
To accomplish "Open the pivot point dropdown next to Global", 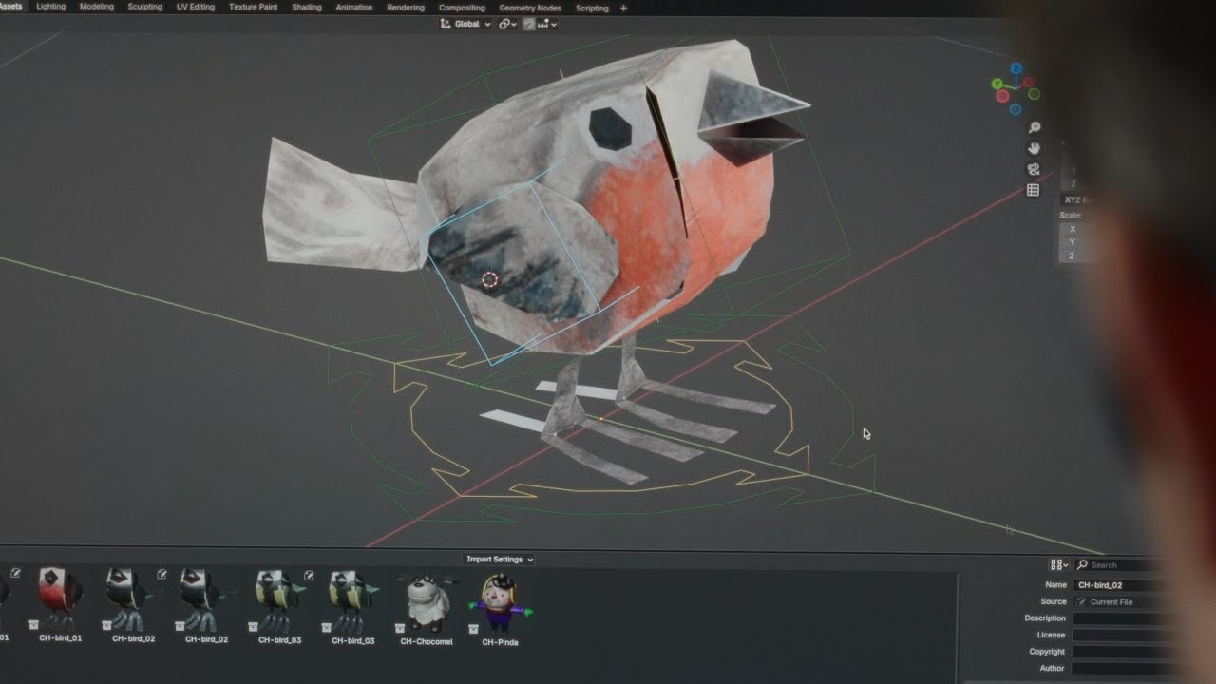I will coord(507,24).
